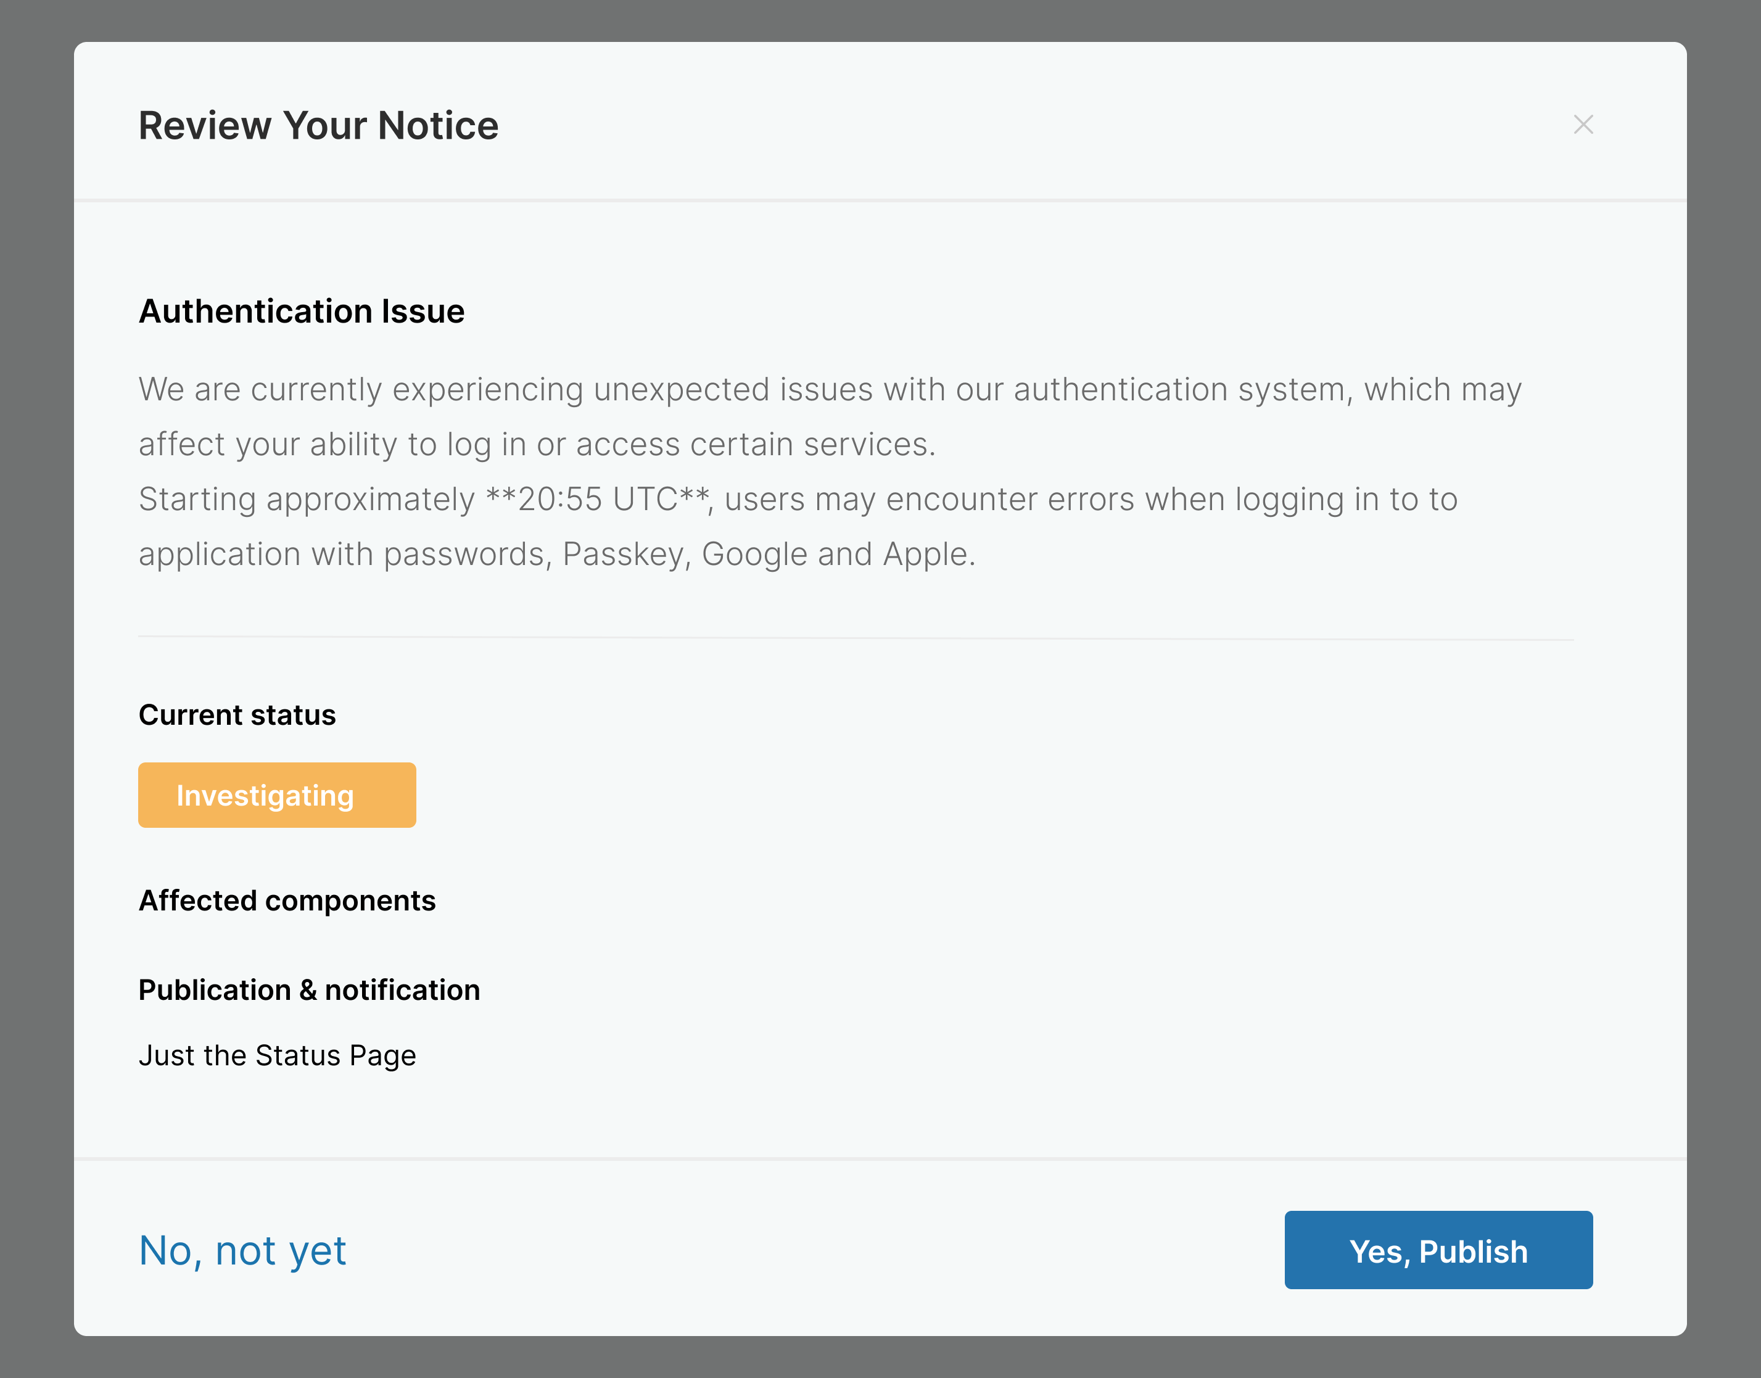Image resolution: width=1761 pixels, height=1378 pixels.
Task: Select the Authentication Issue heading
Action: point(302,311)
